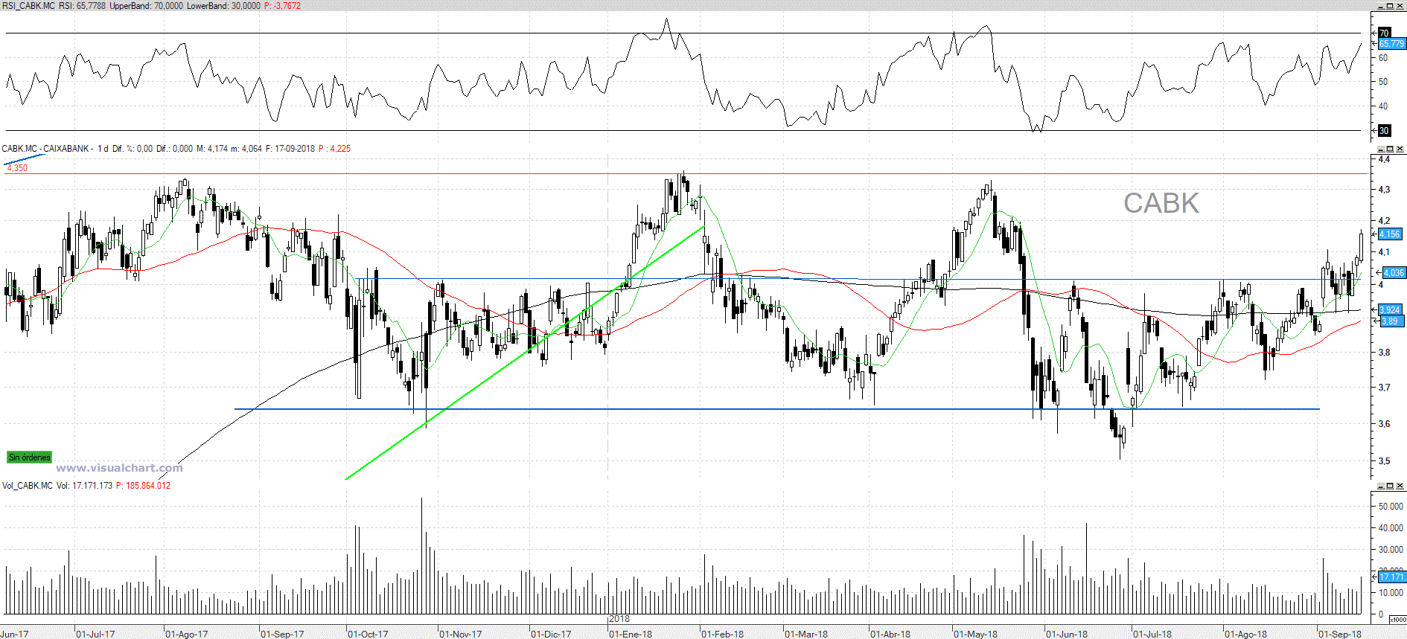
Task: Click the LowerBand: 30,0000 header value
Action: [x=223, y=6]
